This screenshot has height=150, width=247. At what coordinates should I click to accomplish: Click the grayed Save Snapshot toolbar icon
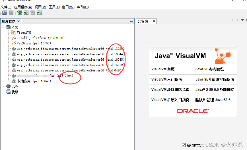[11, 13]
